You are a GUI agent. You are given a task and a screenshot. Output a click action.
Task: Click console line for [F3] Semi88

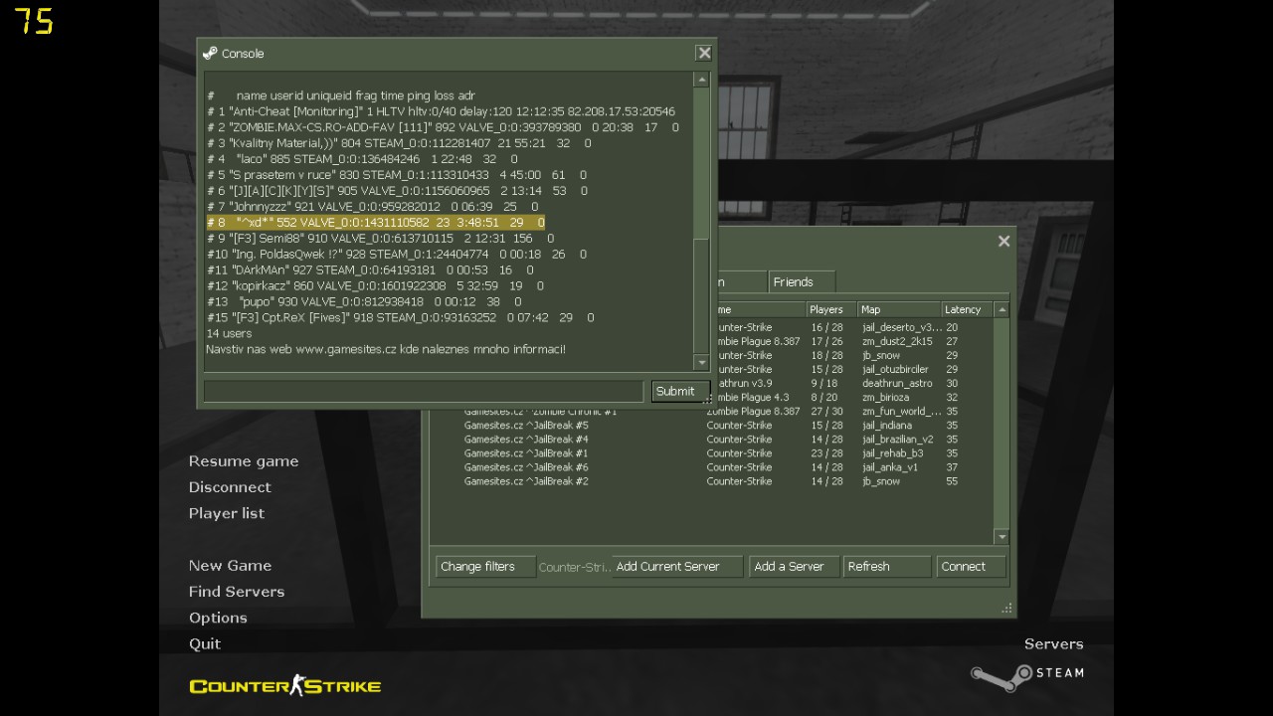[x=380, y=239]
